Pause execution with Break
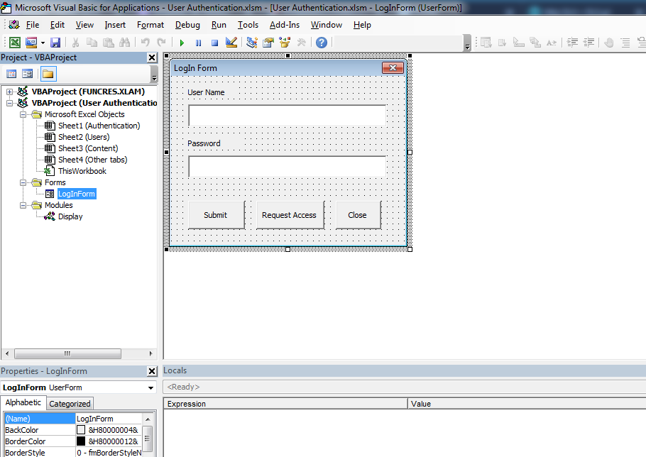 point(198,42)
